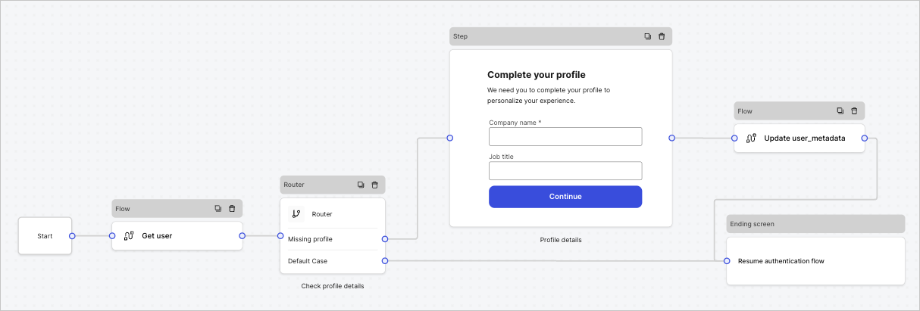This screenshot has width=920, height=311.
Task: Focus the Job title input field
Action: pyautogui.click(x=565, y=170)
